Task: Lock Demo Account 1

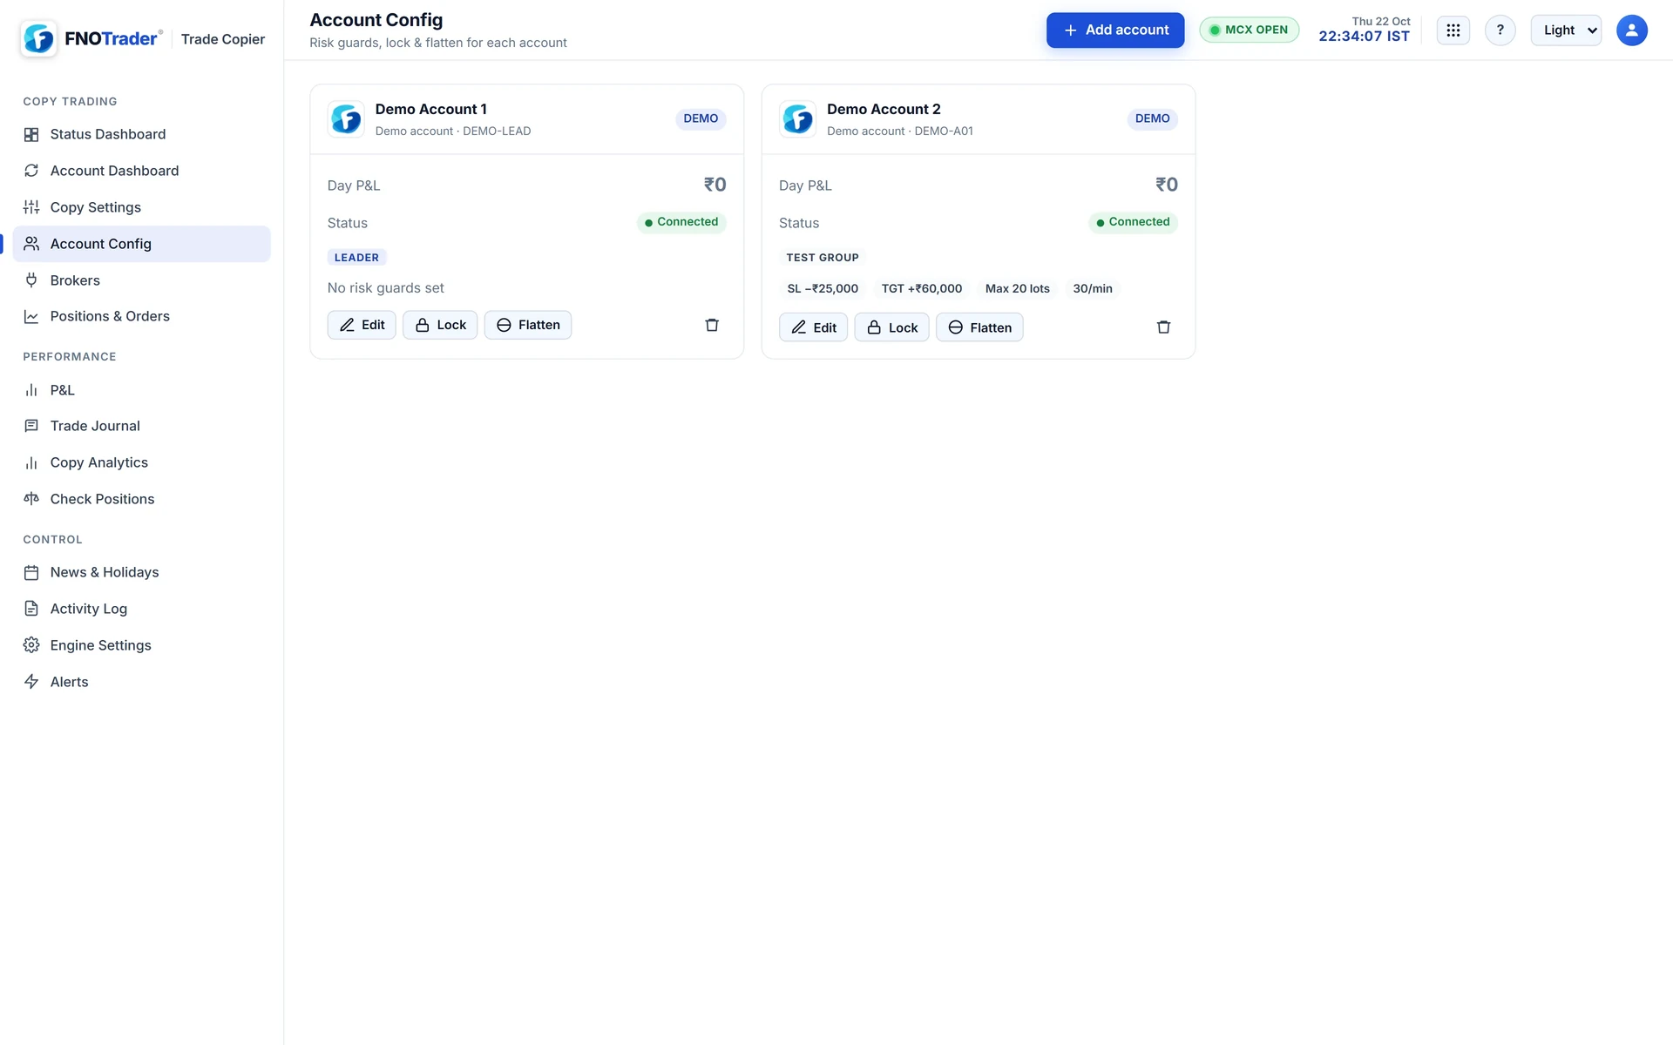Action: 440,325
